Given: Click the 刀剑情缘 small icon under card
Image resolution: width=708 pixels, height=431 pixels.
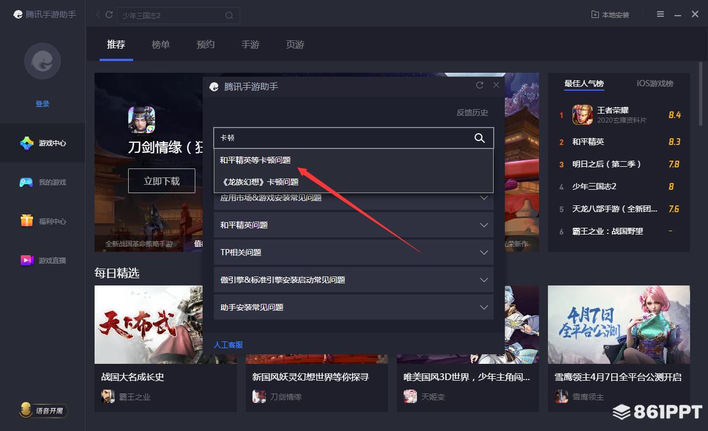Looking at the screenshot, I should point(259,396).
